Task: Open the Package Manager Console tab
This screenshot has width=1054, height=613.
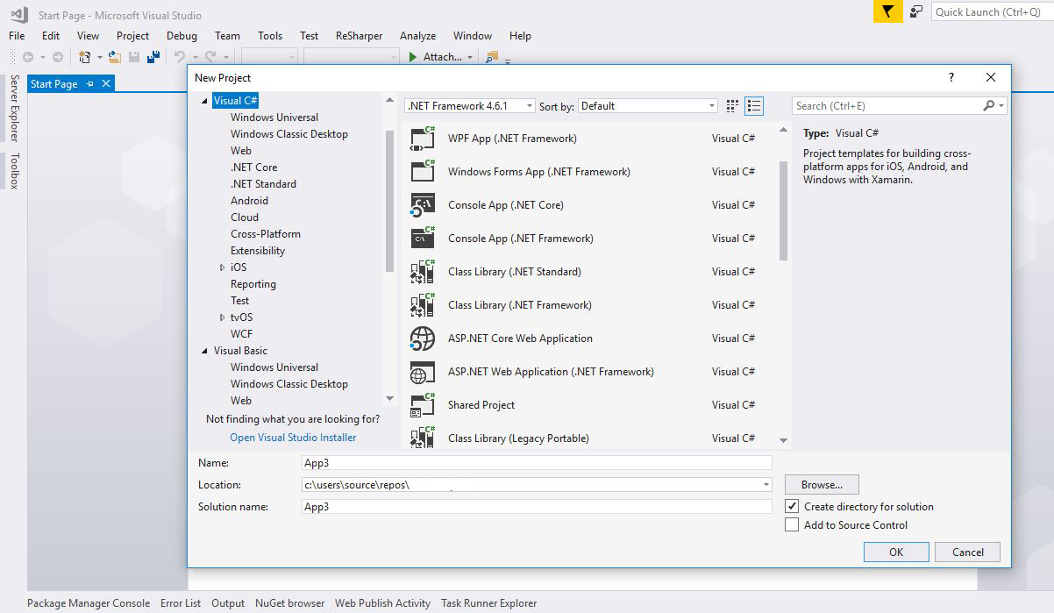Action: (x=89, y=603)
